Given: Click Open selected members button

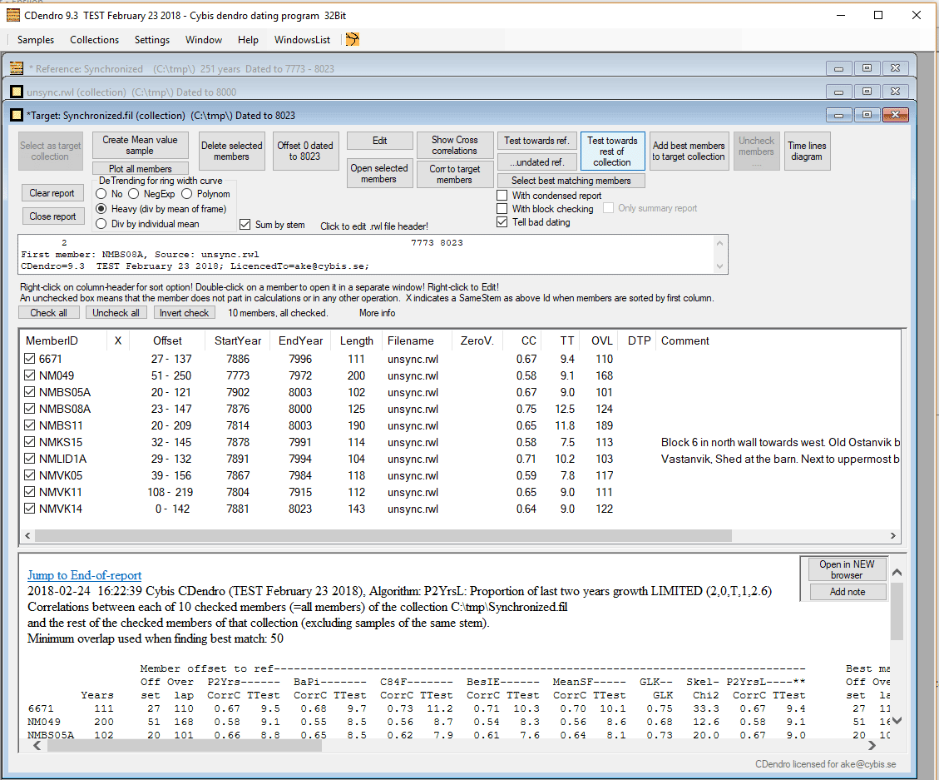Looking at the screenshot, I should (x=379, y=173).
